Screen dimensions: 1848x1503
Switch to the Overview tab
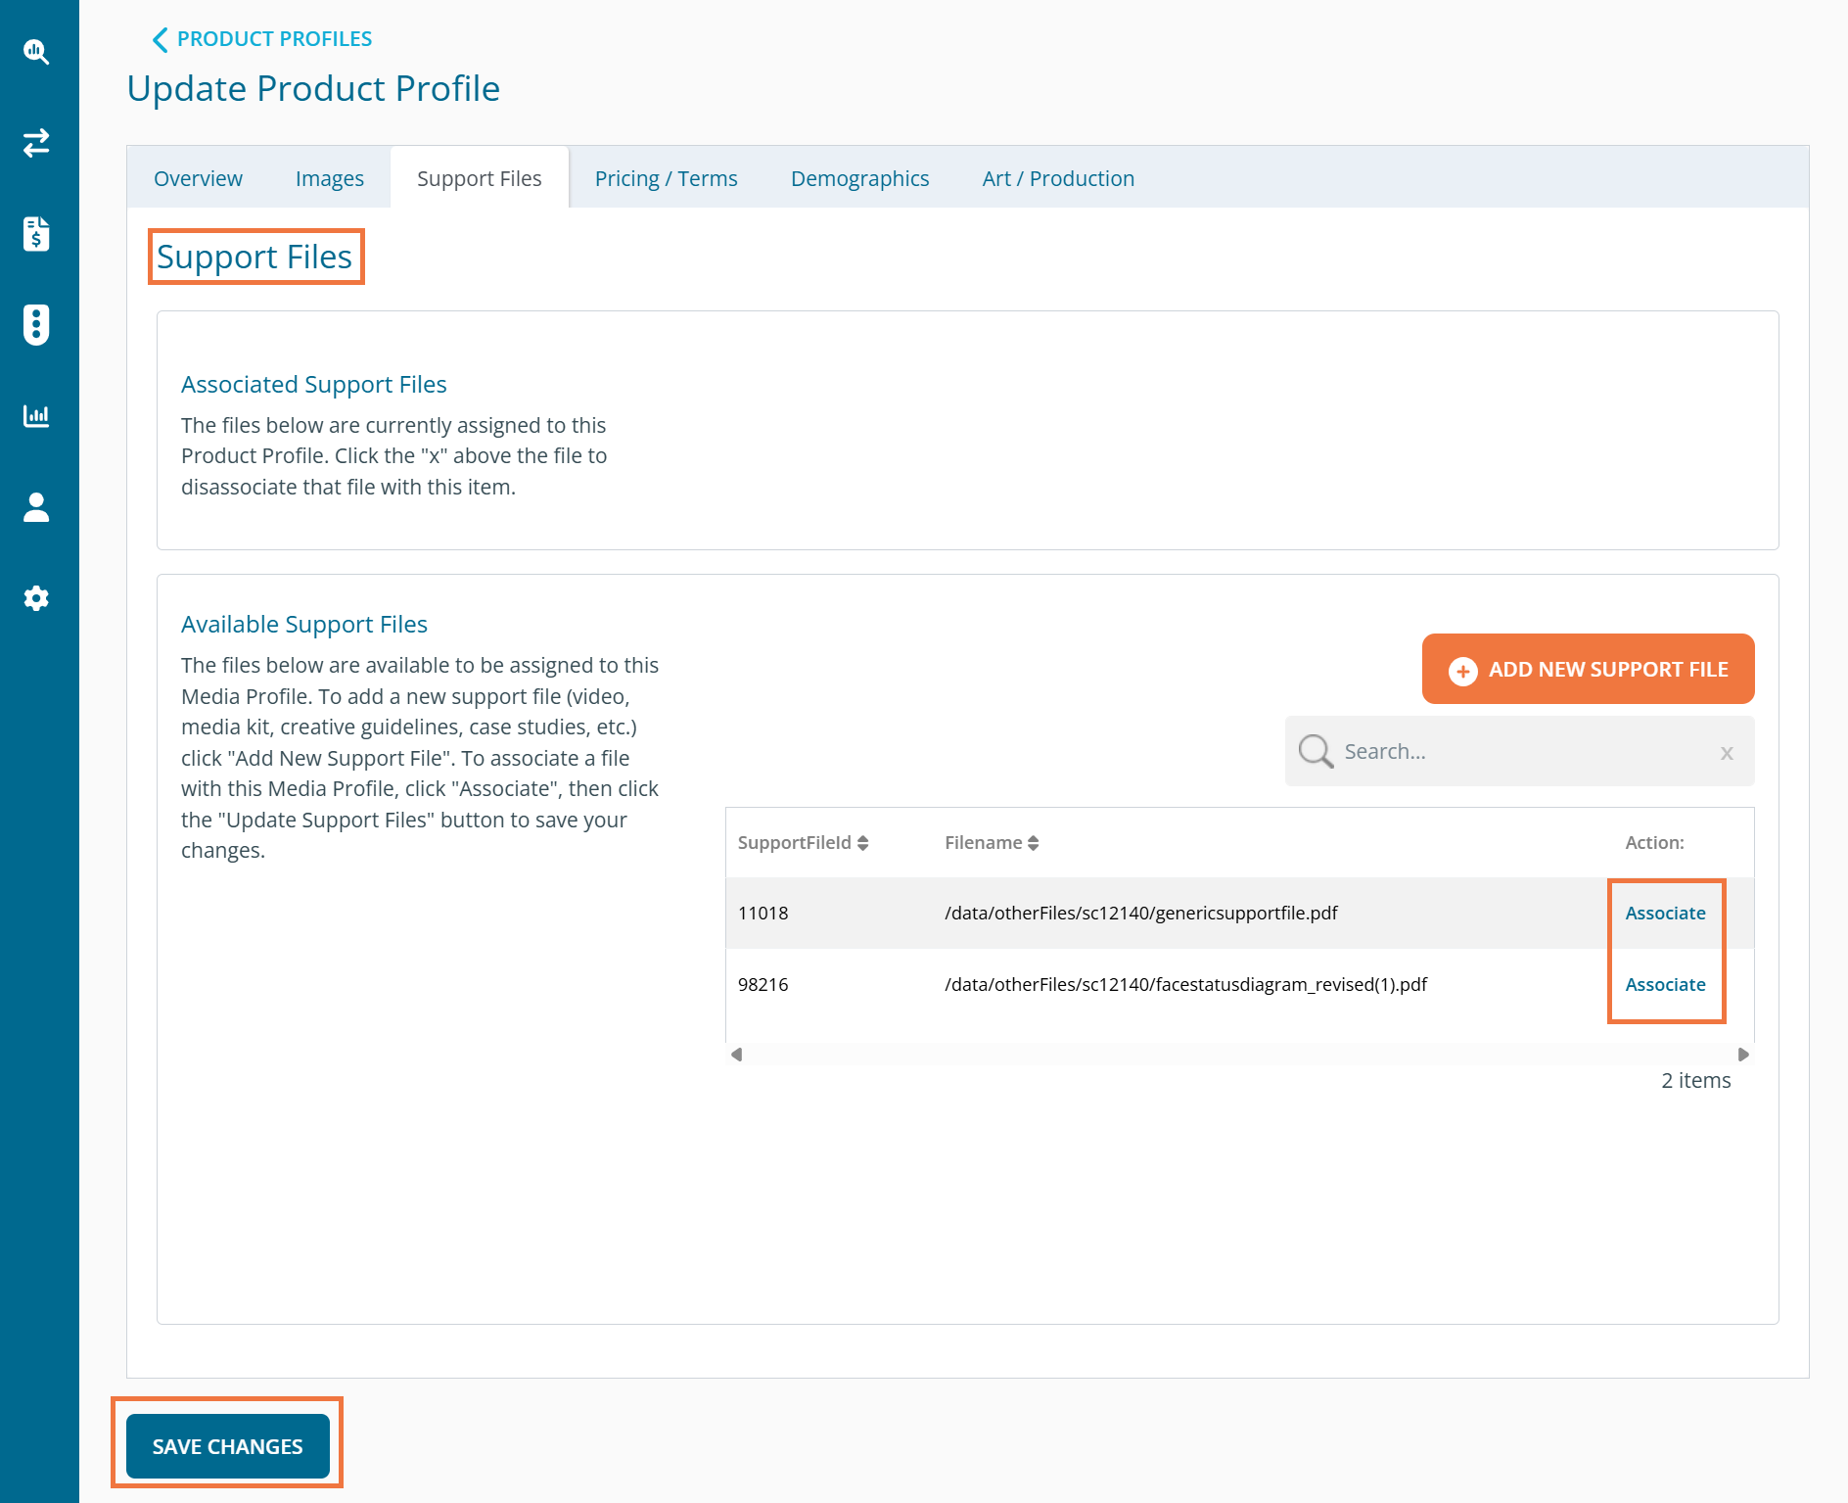coord(198,178)
